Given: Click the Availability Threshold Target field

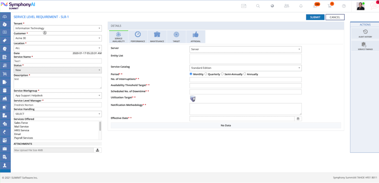Looking at the screenshot, I should [x=246, y=86].
